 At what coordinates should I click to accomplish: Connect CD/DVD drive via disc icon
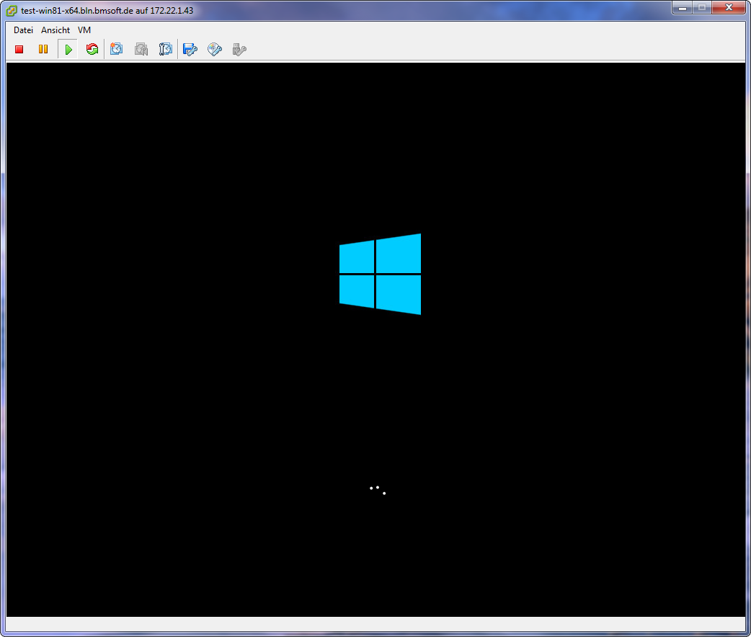point(215,49)
